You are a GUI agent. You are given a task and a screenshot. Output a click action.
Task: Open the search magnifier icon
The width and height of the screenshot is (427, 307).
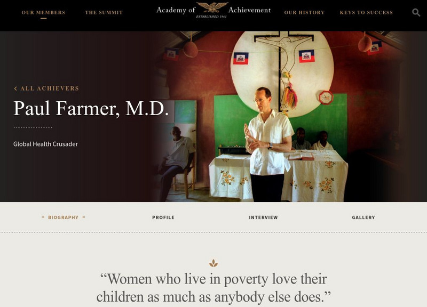coord(416,12)
